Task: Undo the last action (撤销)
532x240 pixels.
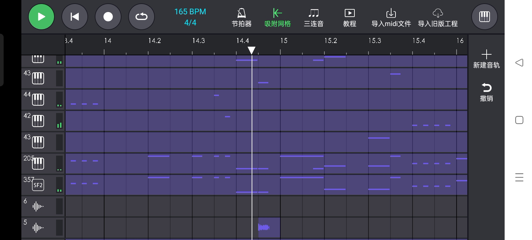Action: (487, 92)
